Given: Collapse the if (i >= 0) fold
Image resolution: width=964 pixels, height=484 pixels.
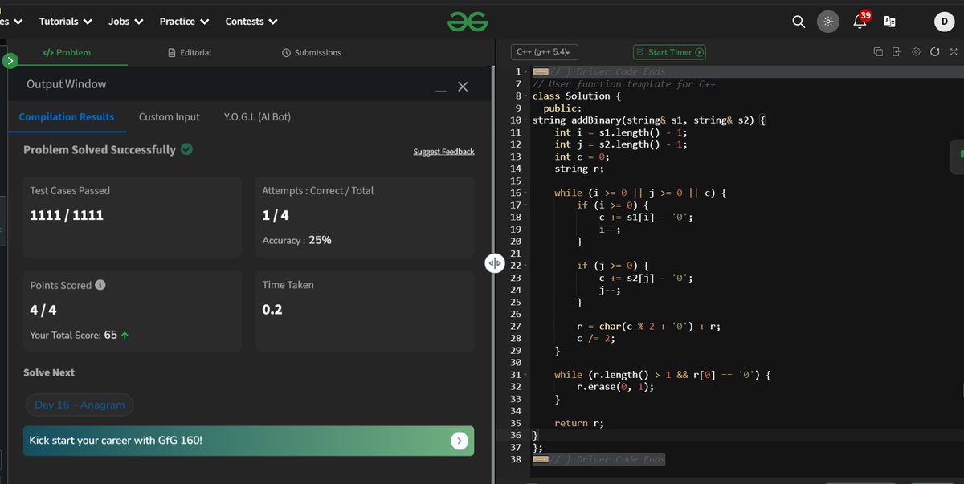Looking at the screenshot, I should pos(526,205).
